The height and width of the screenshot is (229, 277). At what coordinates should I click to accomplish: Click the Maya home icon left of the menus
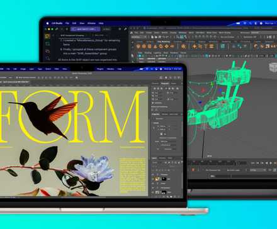(x=132, y=33)
